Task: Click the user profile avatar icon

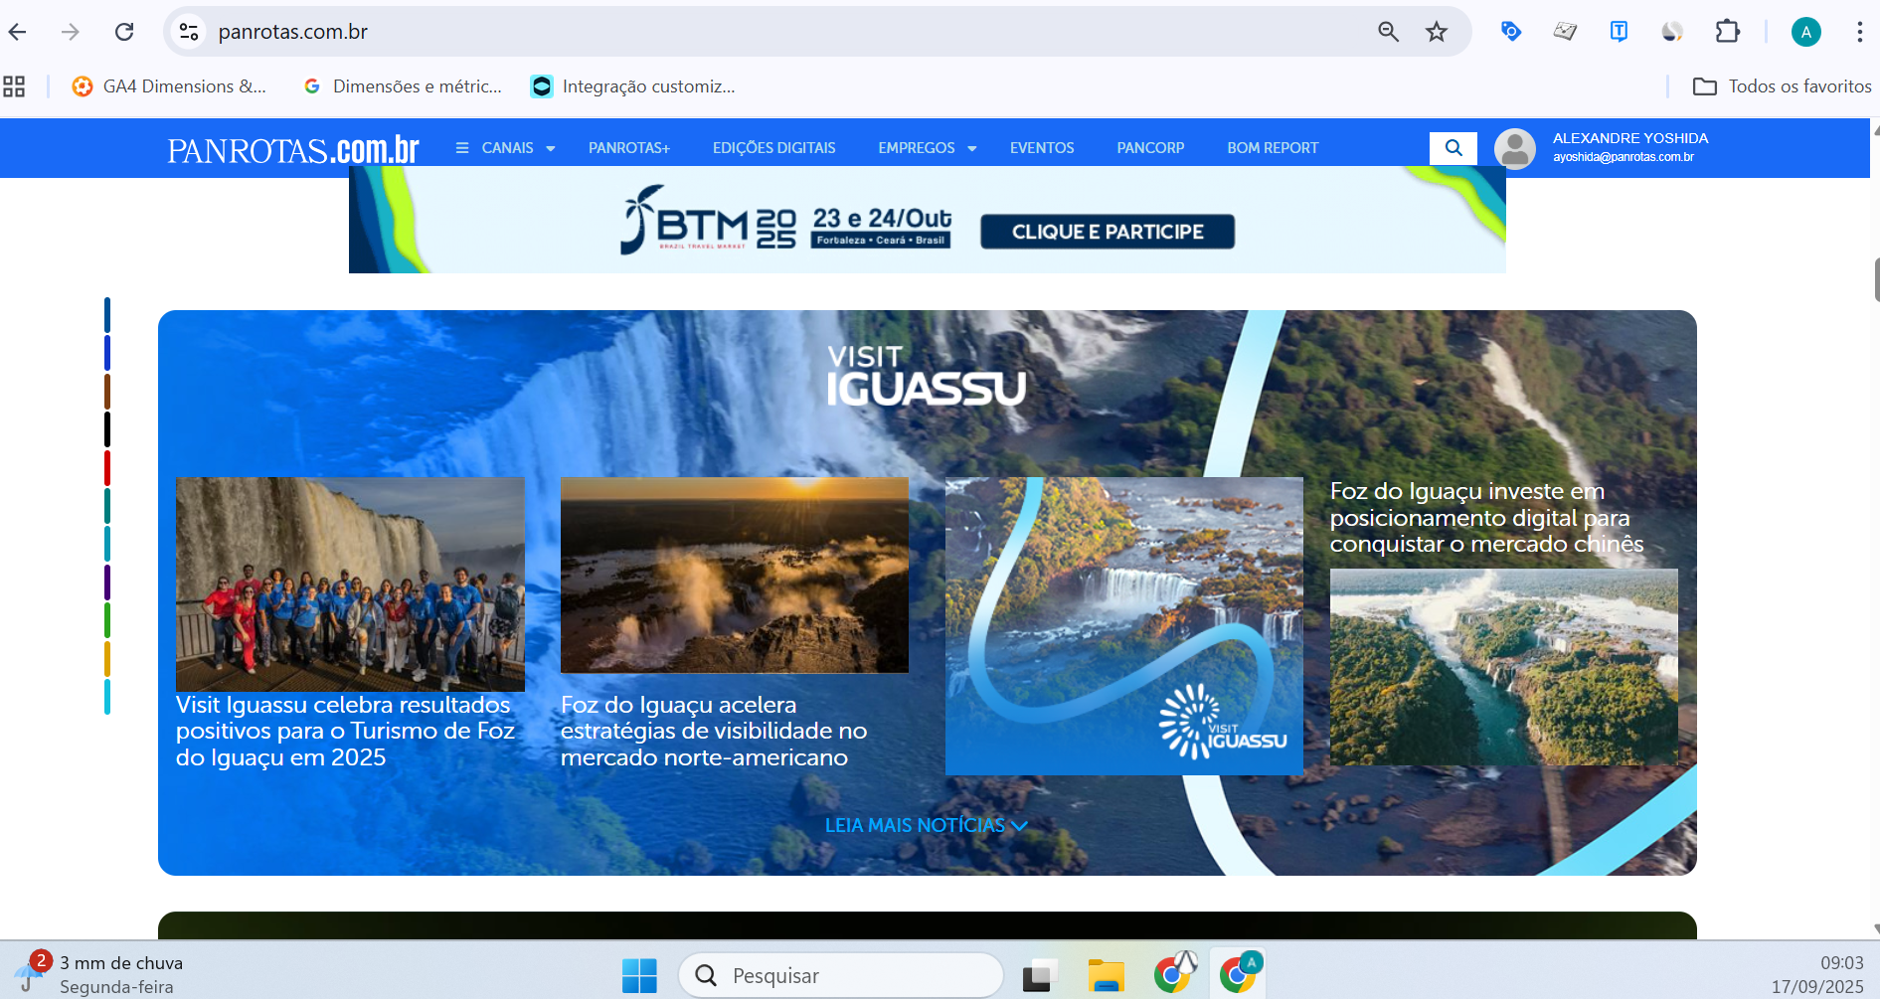Action: tap(1514, 149)
